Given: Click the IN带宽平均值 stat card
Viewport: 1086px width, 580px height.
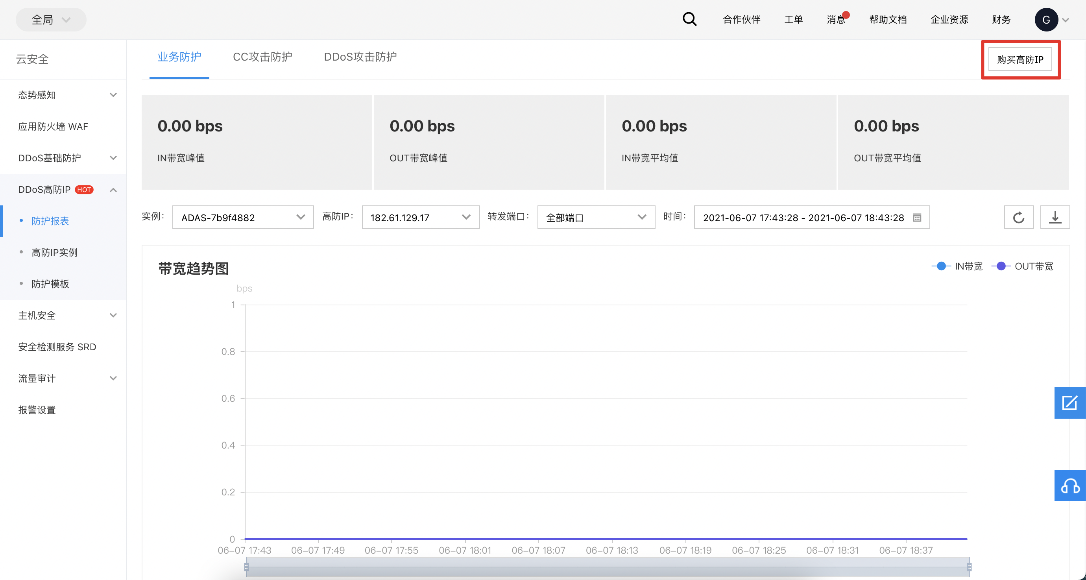Looking at the screenshot, I should click(721, 142).
